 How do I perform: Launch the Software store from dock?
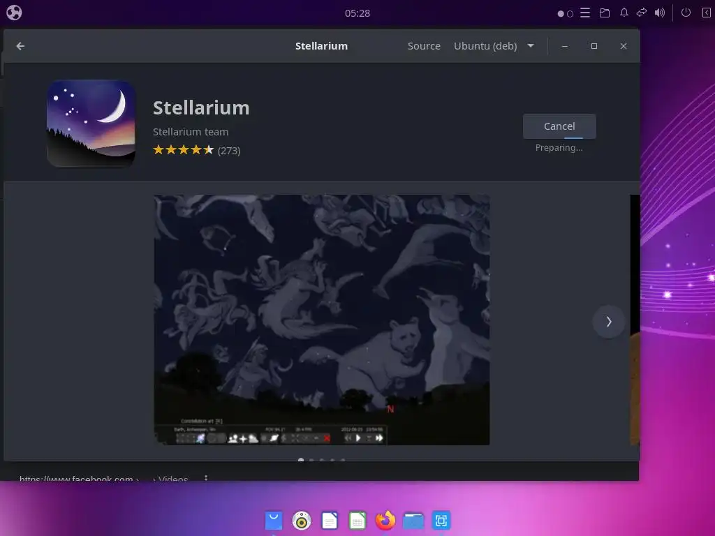[274, 521]
